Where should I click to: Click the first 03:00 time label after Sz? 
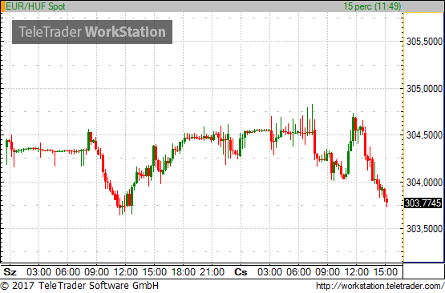tap(38, 272)
